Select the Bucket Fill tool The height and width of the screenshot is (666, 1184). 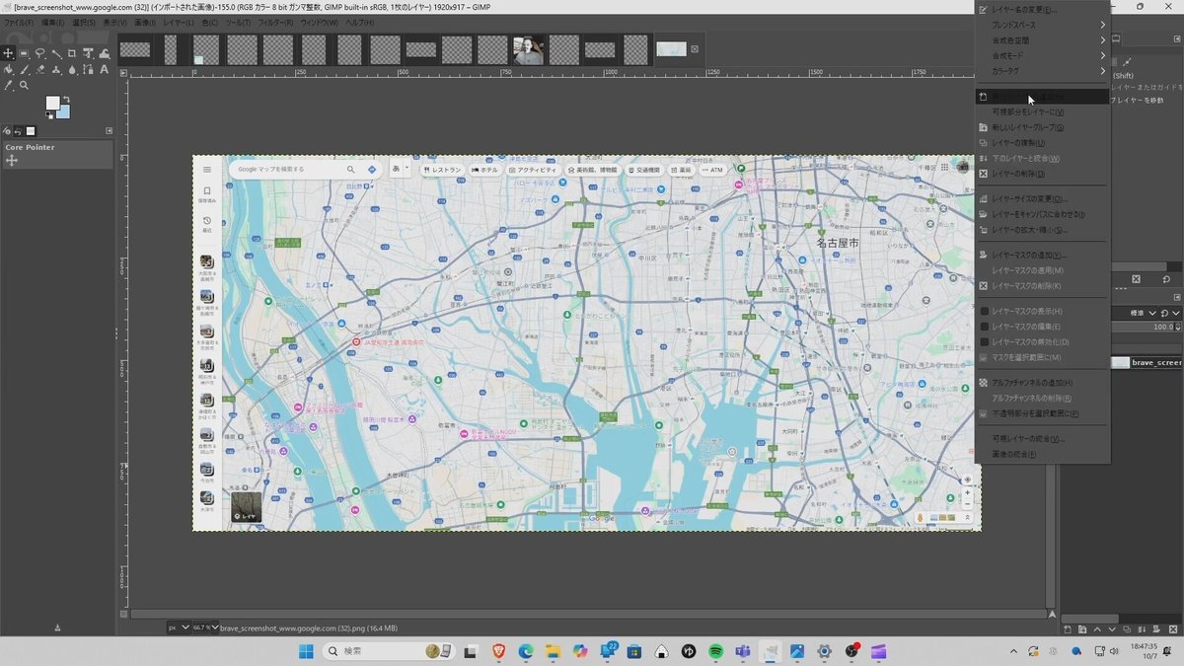coord(8,69)
